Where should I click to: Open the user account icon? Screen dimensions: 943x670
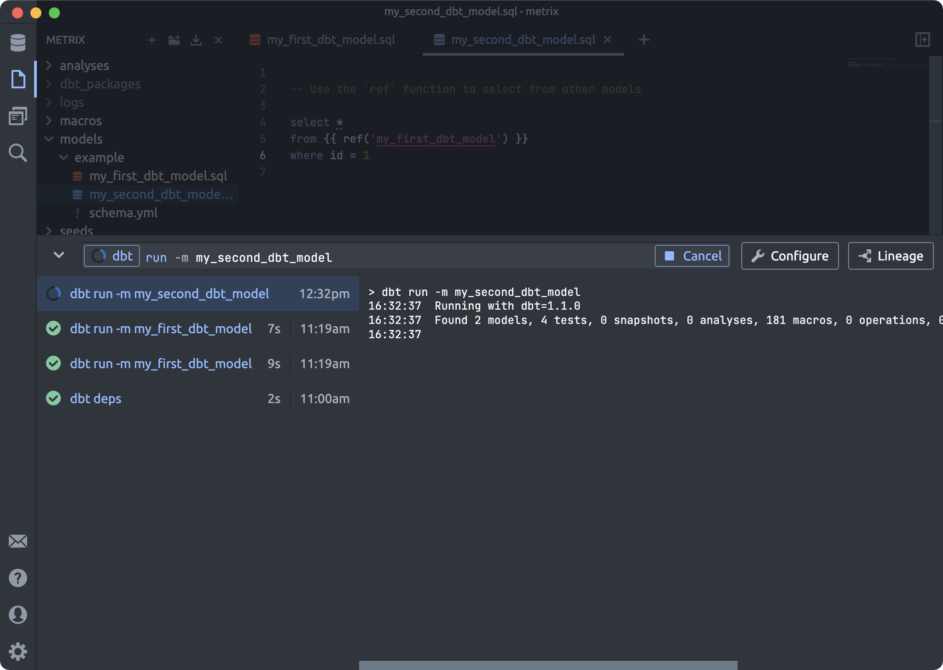point(18,615)
